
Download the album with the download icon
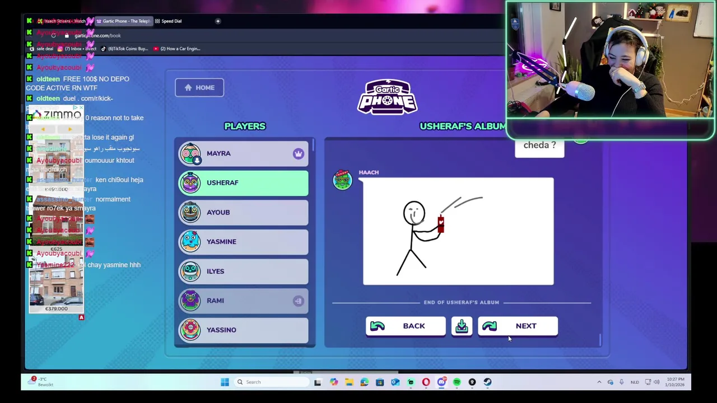[x=462, y=326]
